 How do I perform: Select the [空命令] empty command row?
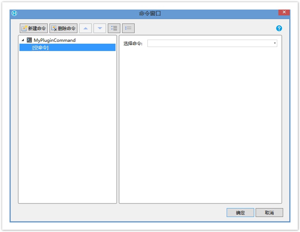click(67, 47)
